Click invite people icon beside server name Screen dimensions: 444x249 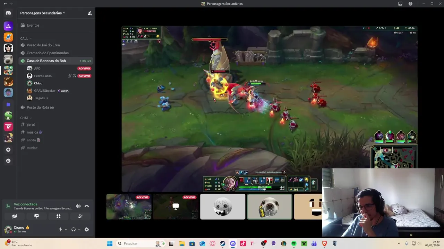(x=89, y=13)
